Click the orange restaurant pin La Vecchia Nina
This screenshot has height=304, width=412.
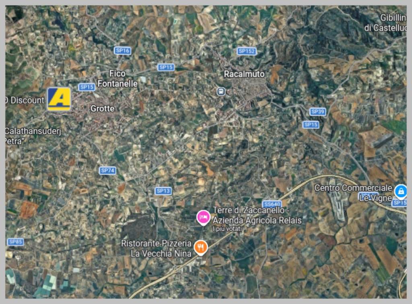201,248
